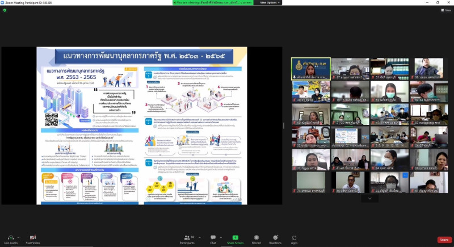Click pin icon on highlighted speaker tile

coord(295,77)
